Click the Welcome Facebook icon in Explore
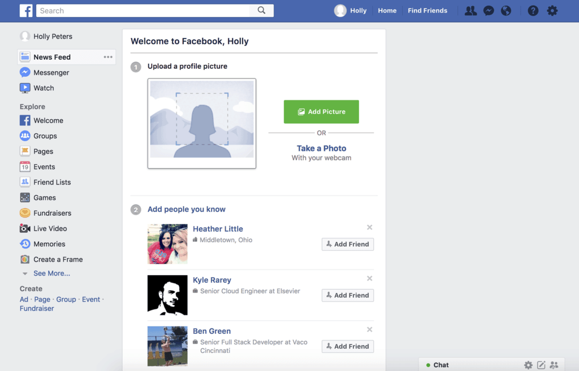Viewport: 579px width, 371px height. (25, 120)
